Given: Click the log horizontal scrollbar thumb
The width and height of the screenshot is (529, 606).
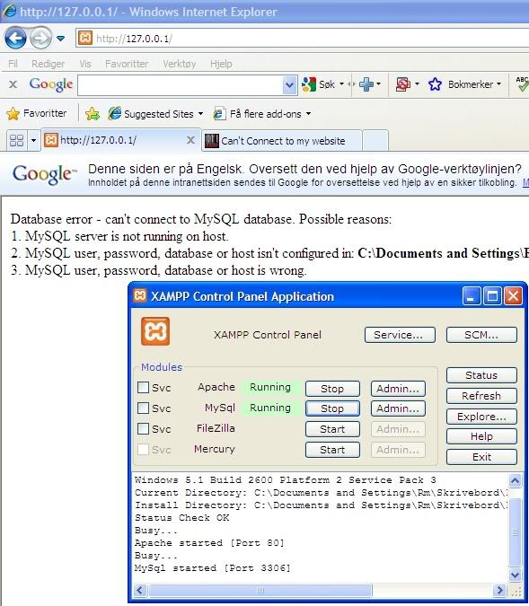Looking at the screenshot, I should 260,590.
